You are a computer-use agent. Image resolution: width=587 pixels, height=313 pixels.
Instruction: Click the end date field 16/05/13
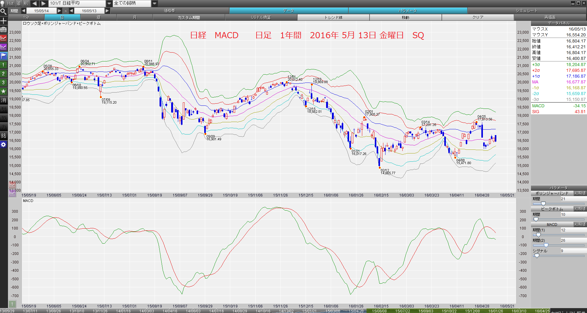pyautogui.click(x=89, y=11)
